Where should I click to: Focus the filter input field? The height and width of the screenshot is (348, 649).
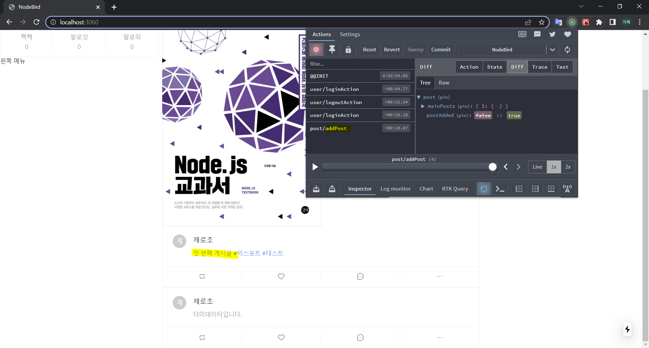point(360,64)
